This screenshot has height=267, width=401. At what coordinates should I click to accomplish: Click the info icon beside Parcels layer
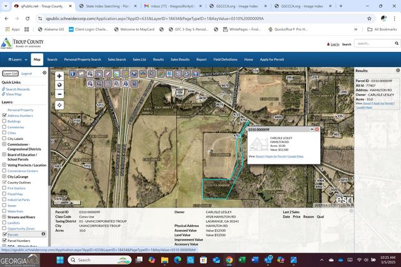(x=43, y=234)
